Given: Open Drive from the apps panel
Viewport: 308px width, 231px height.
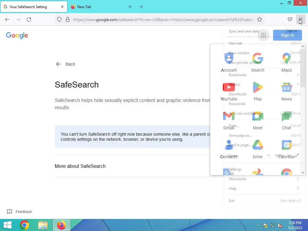Looking at the screenshot, I should tap(258, 149).
